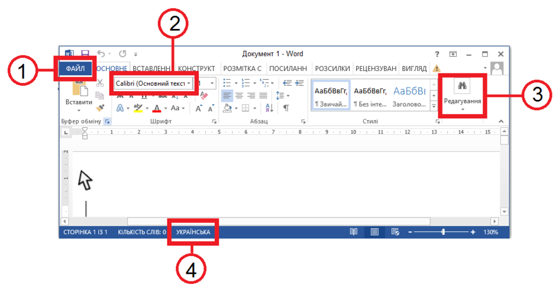Expand the Редагування editing group
The width and height of the screenshot is (556, 291).
click(463, 95)
